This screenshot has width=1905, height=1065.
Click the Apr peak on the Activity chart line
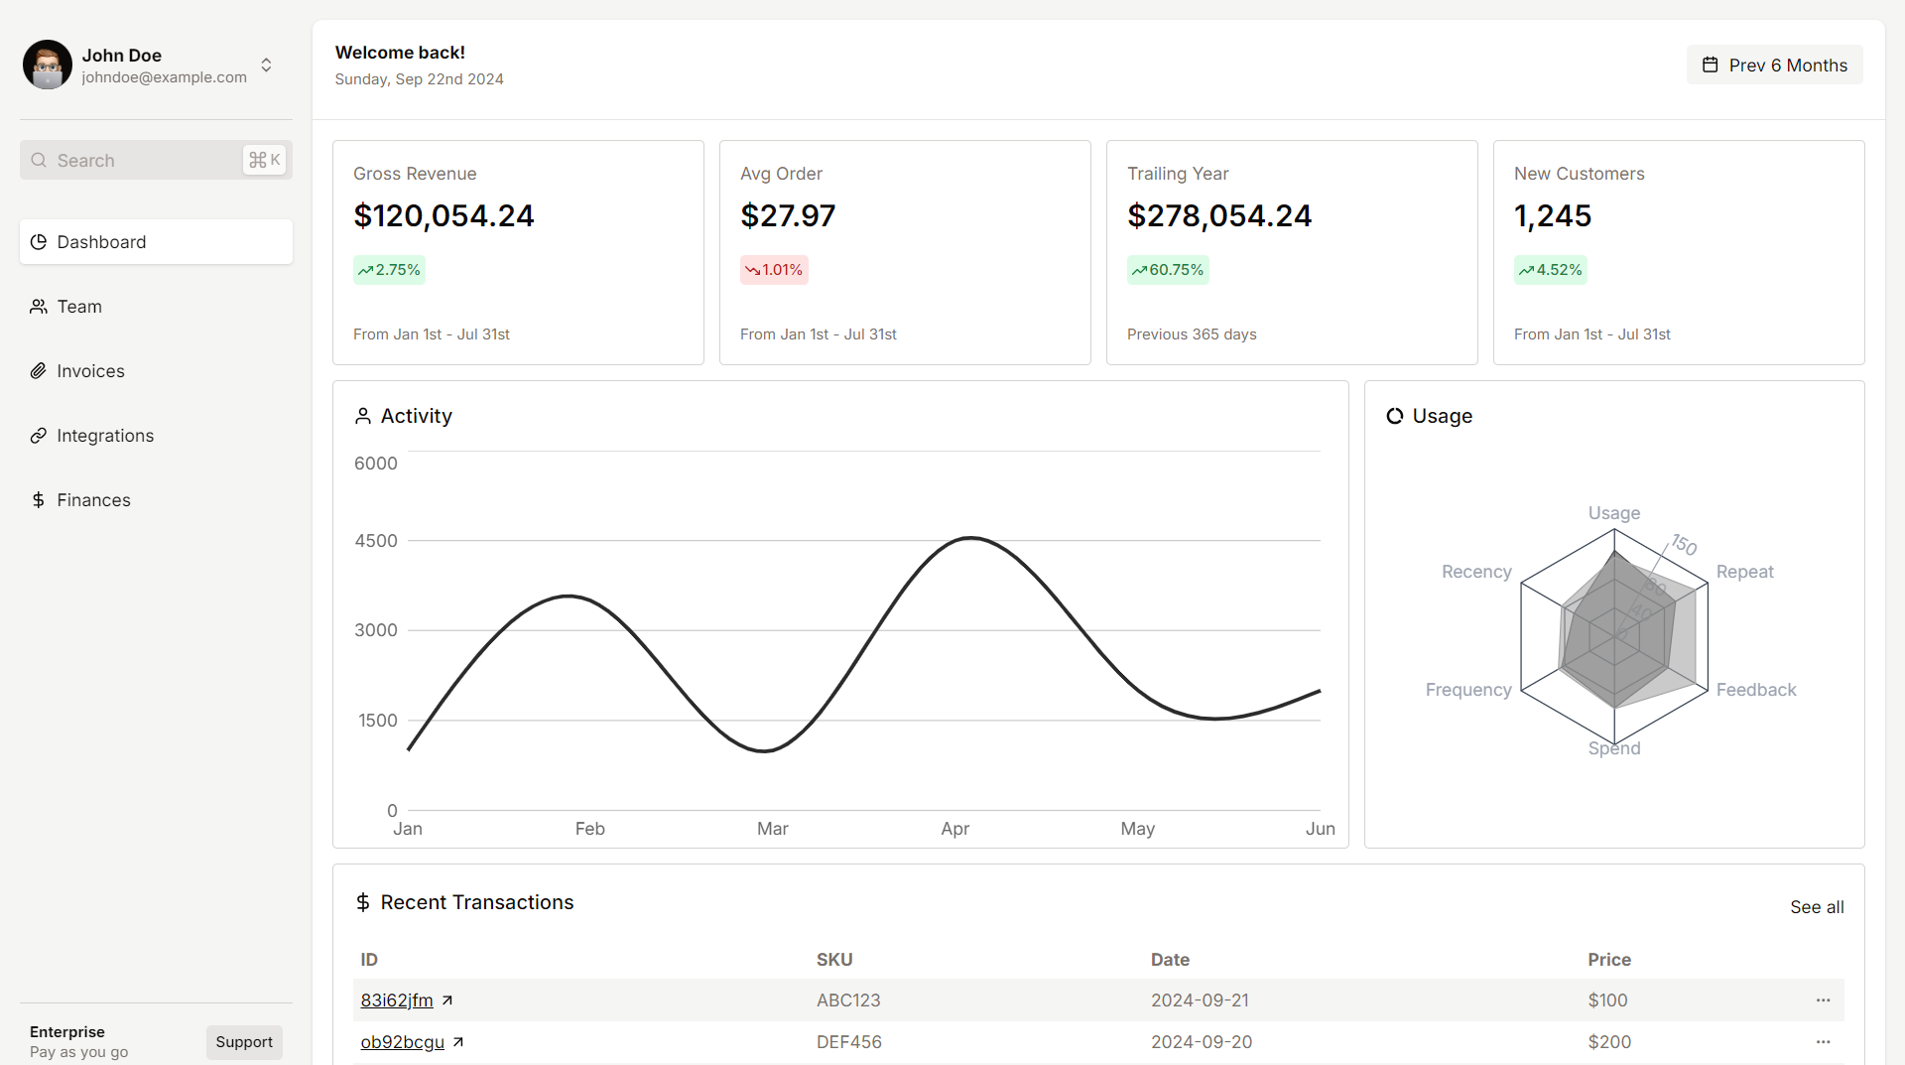(971, 538)
